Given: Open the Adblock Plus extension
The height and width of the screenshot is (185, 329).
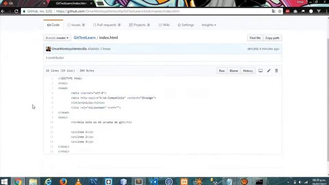Looking at the screenshot, I should (x=287, y=11).
